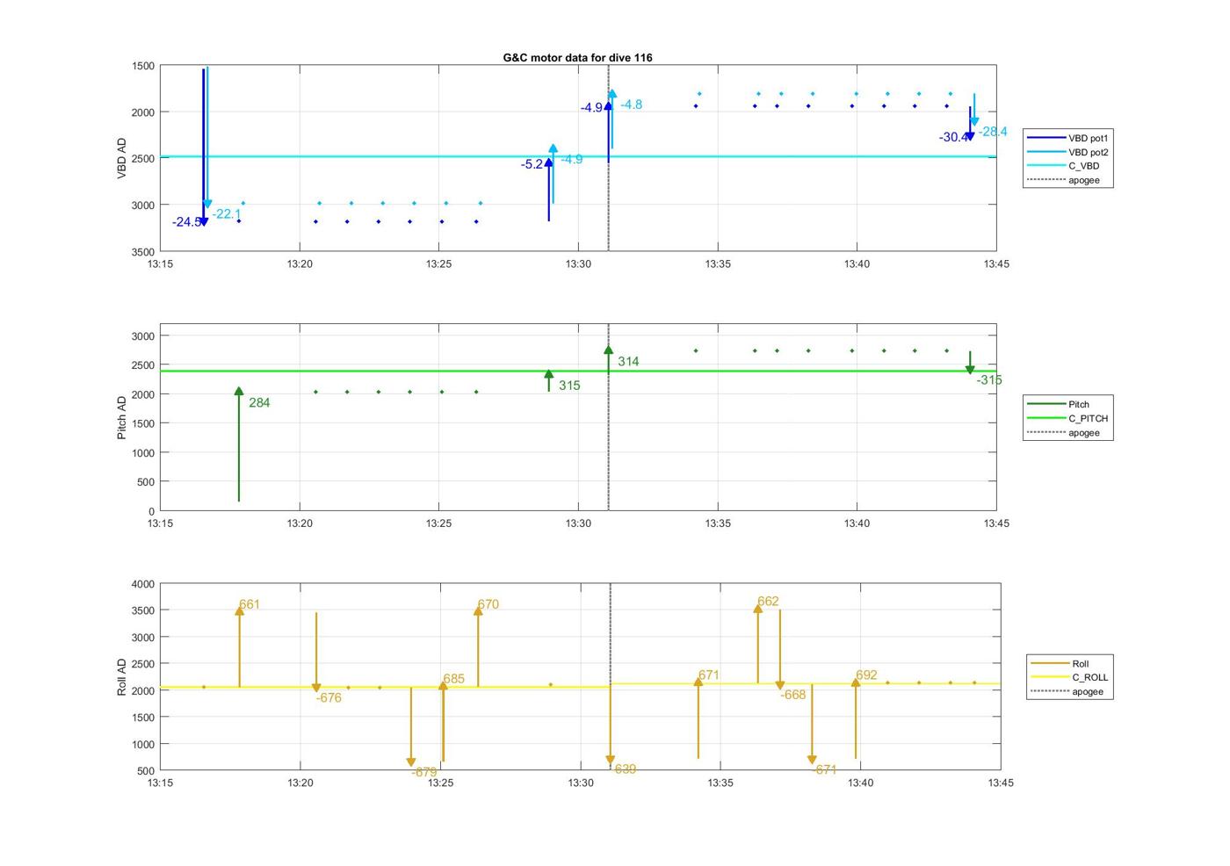Select 'C_PITCH' legend entry
The image size is (1230, 866).
[1068, 419]
